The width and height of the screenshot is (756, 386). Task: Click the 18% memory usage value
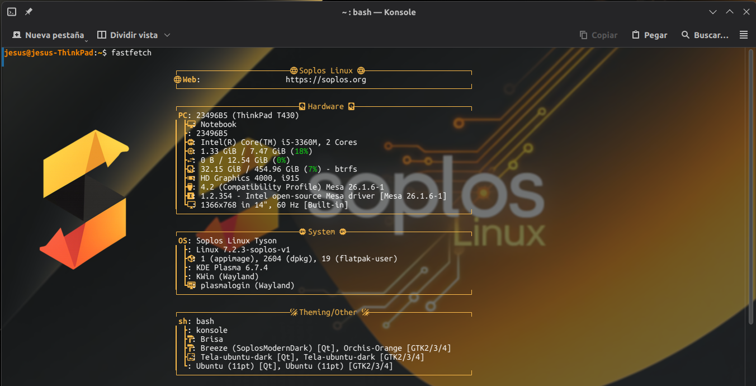pos(301,151)
